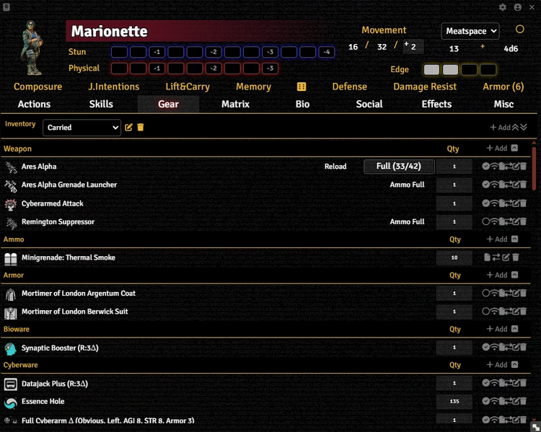This screenshot has height=432, width=541.
Task: Equip the Mortimer of London Argentum Coat
Action: coord(486,294)
